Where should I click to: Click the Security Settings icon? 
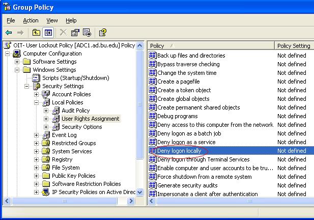tap(37, 86)
